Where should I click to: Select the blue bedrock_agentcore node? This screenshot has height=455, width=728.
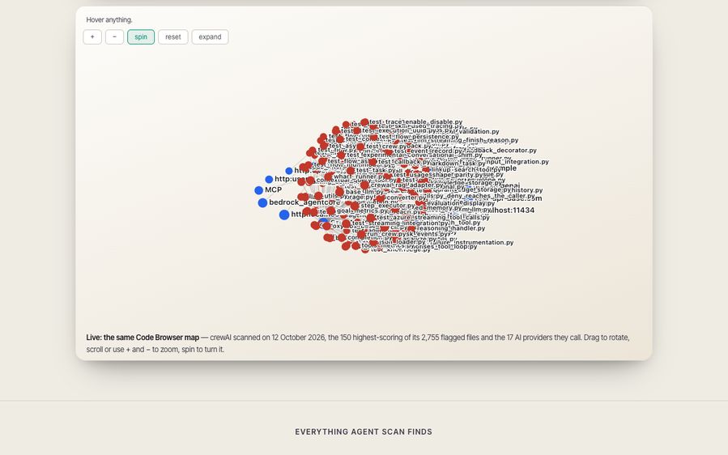262,203
